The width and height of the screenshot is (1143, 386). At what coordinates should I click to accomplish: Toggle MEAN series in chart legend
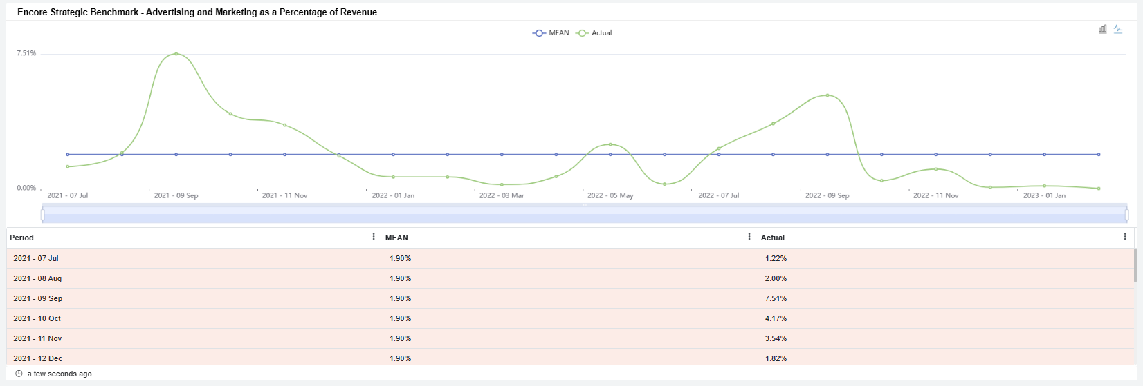(x=551, y=32)
